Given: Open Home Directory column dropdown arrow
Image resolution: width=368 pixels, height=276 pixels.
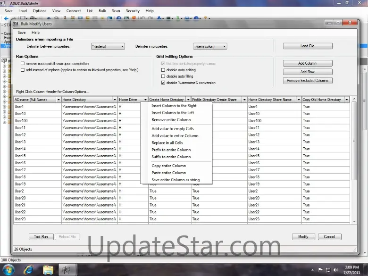Looking at the screenshot, I should 115,100.
